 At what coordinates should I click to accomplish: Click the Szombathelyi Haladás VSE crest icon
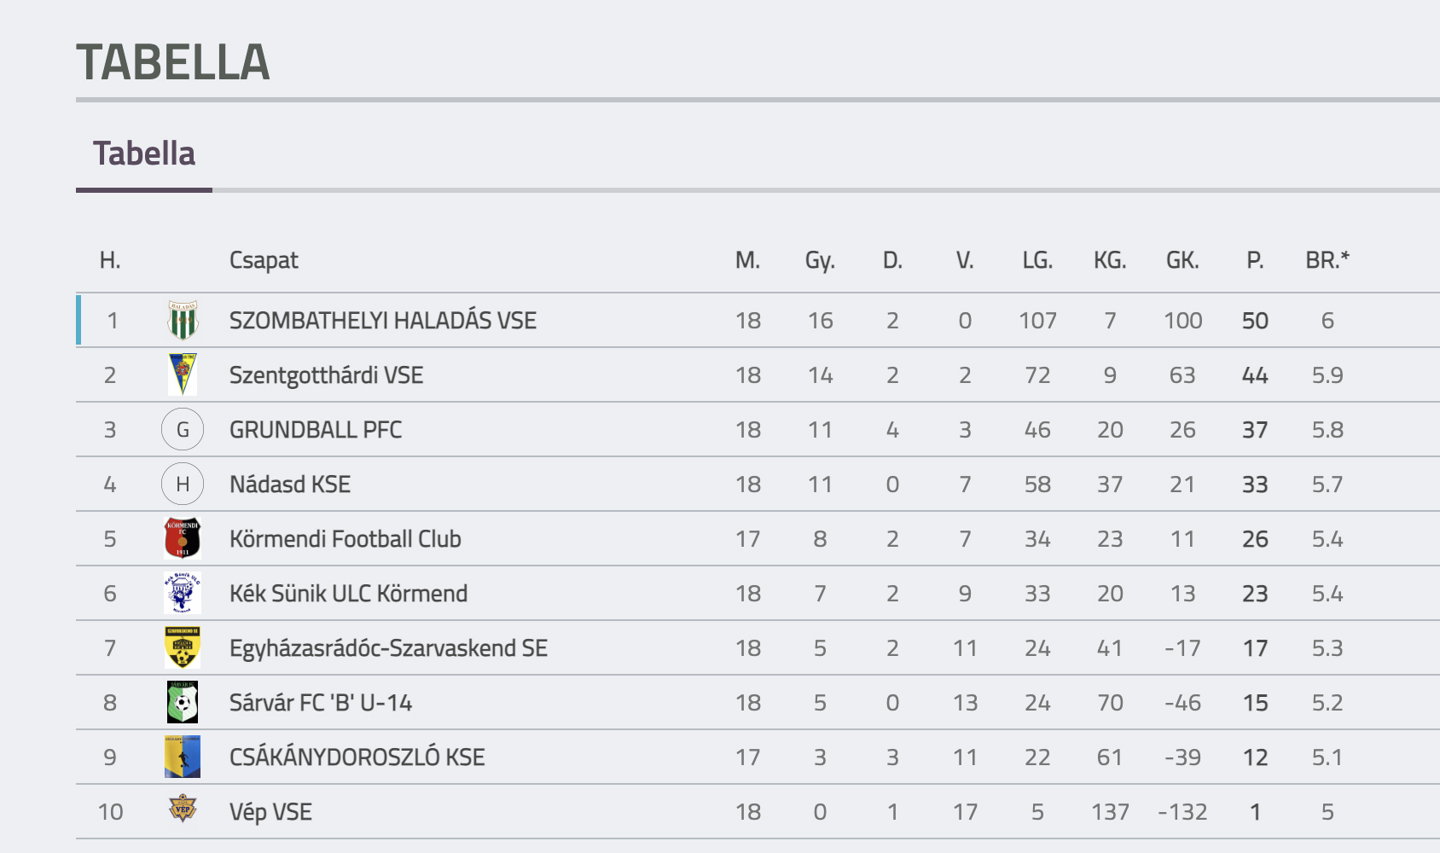[x=183, y=321]
